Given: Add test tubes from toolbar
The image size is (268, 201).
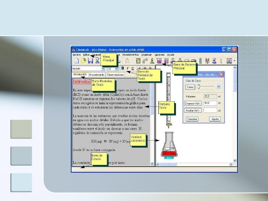Looking at the screenshot, I should (166, 61).
